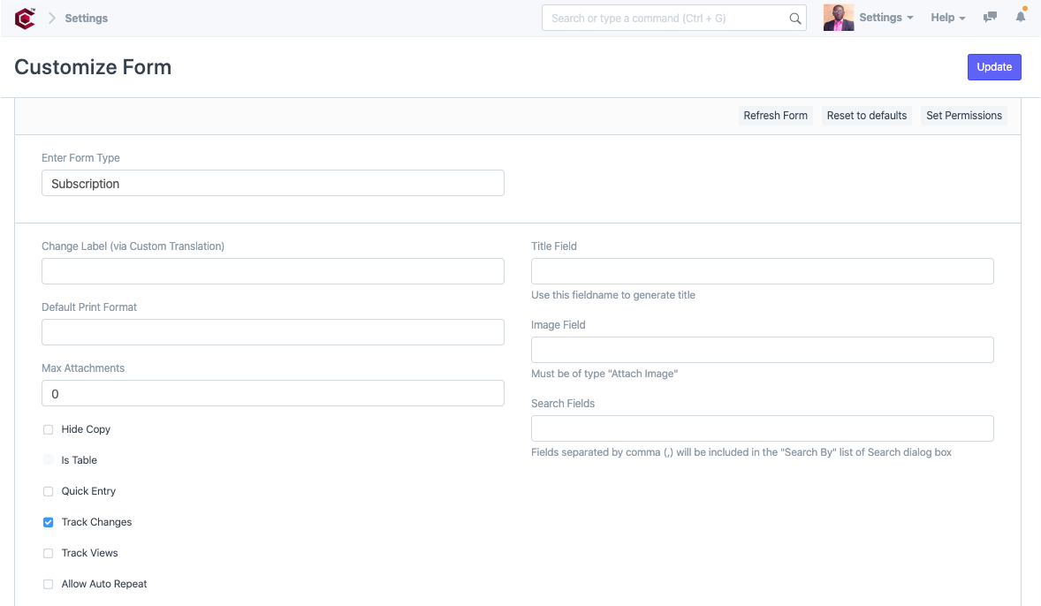Click the search magnifier icon
1041x606 pixels.
pyautogui.click(x=794, y=18)
